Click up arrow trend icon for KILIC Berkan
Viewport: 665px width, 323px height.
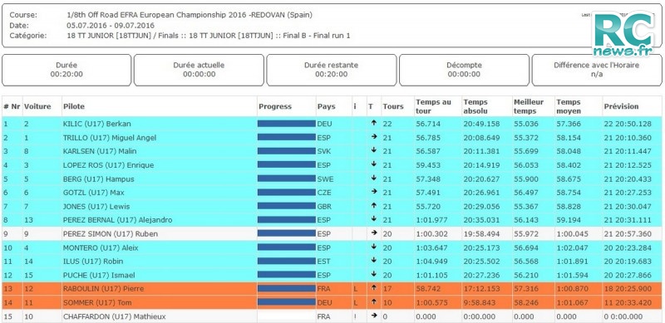point(373,123)
